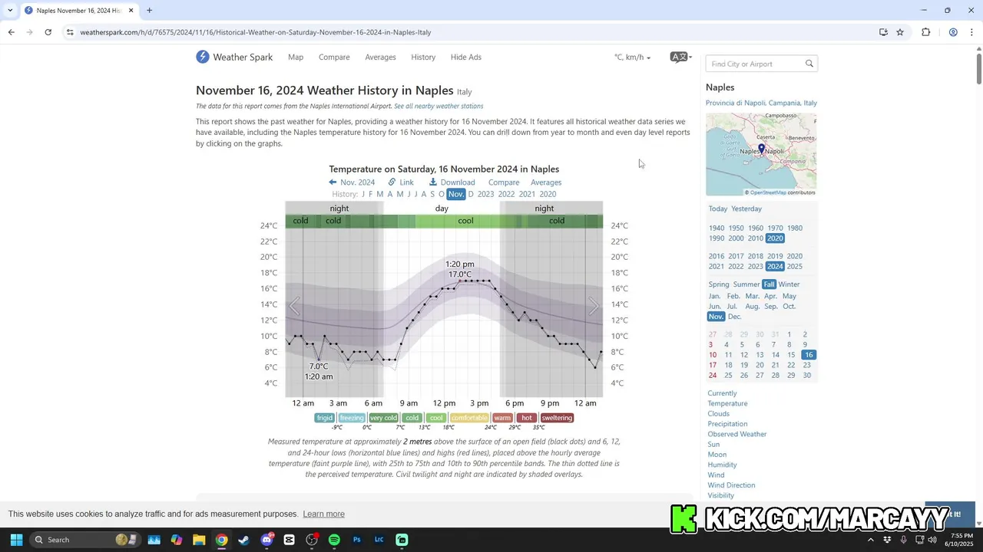Open the tab search dropdown arrow
This screenshot has width=983, height=552.
10,11
